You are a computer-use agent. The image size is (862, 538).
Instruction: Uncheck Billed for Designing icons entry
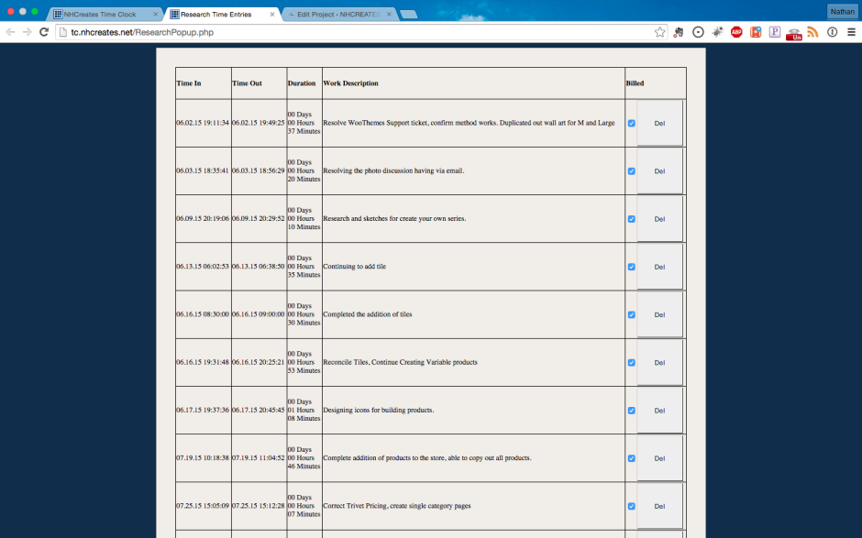[632, 411]
